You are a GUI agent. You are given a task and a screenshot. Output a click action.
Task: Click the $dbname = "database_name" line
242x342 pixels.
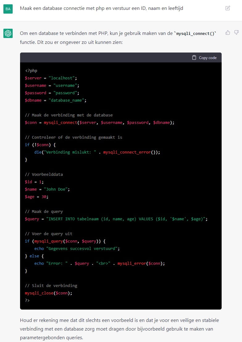[x=56, y=100]
